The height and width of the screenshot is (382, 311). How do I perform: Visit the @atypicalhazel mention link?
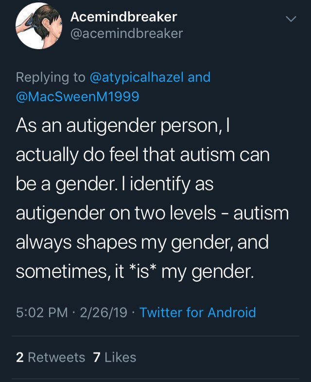click(x=137, y=77)
